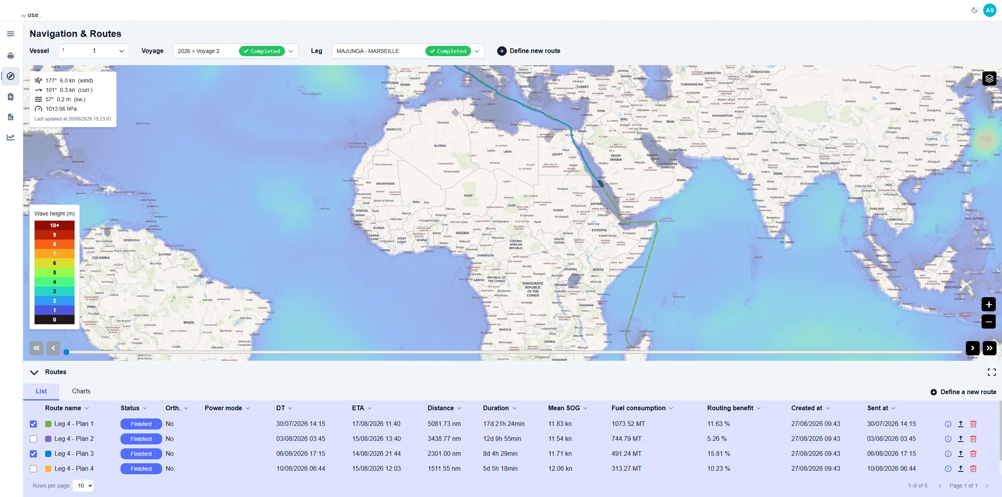Open the AS user avatar
The image size is (1002, 497).
click(x=990, y=10)
